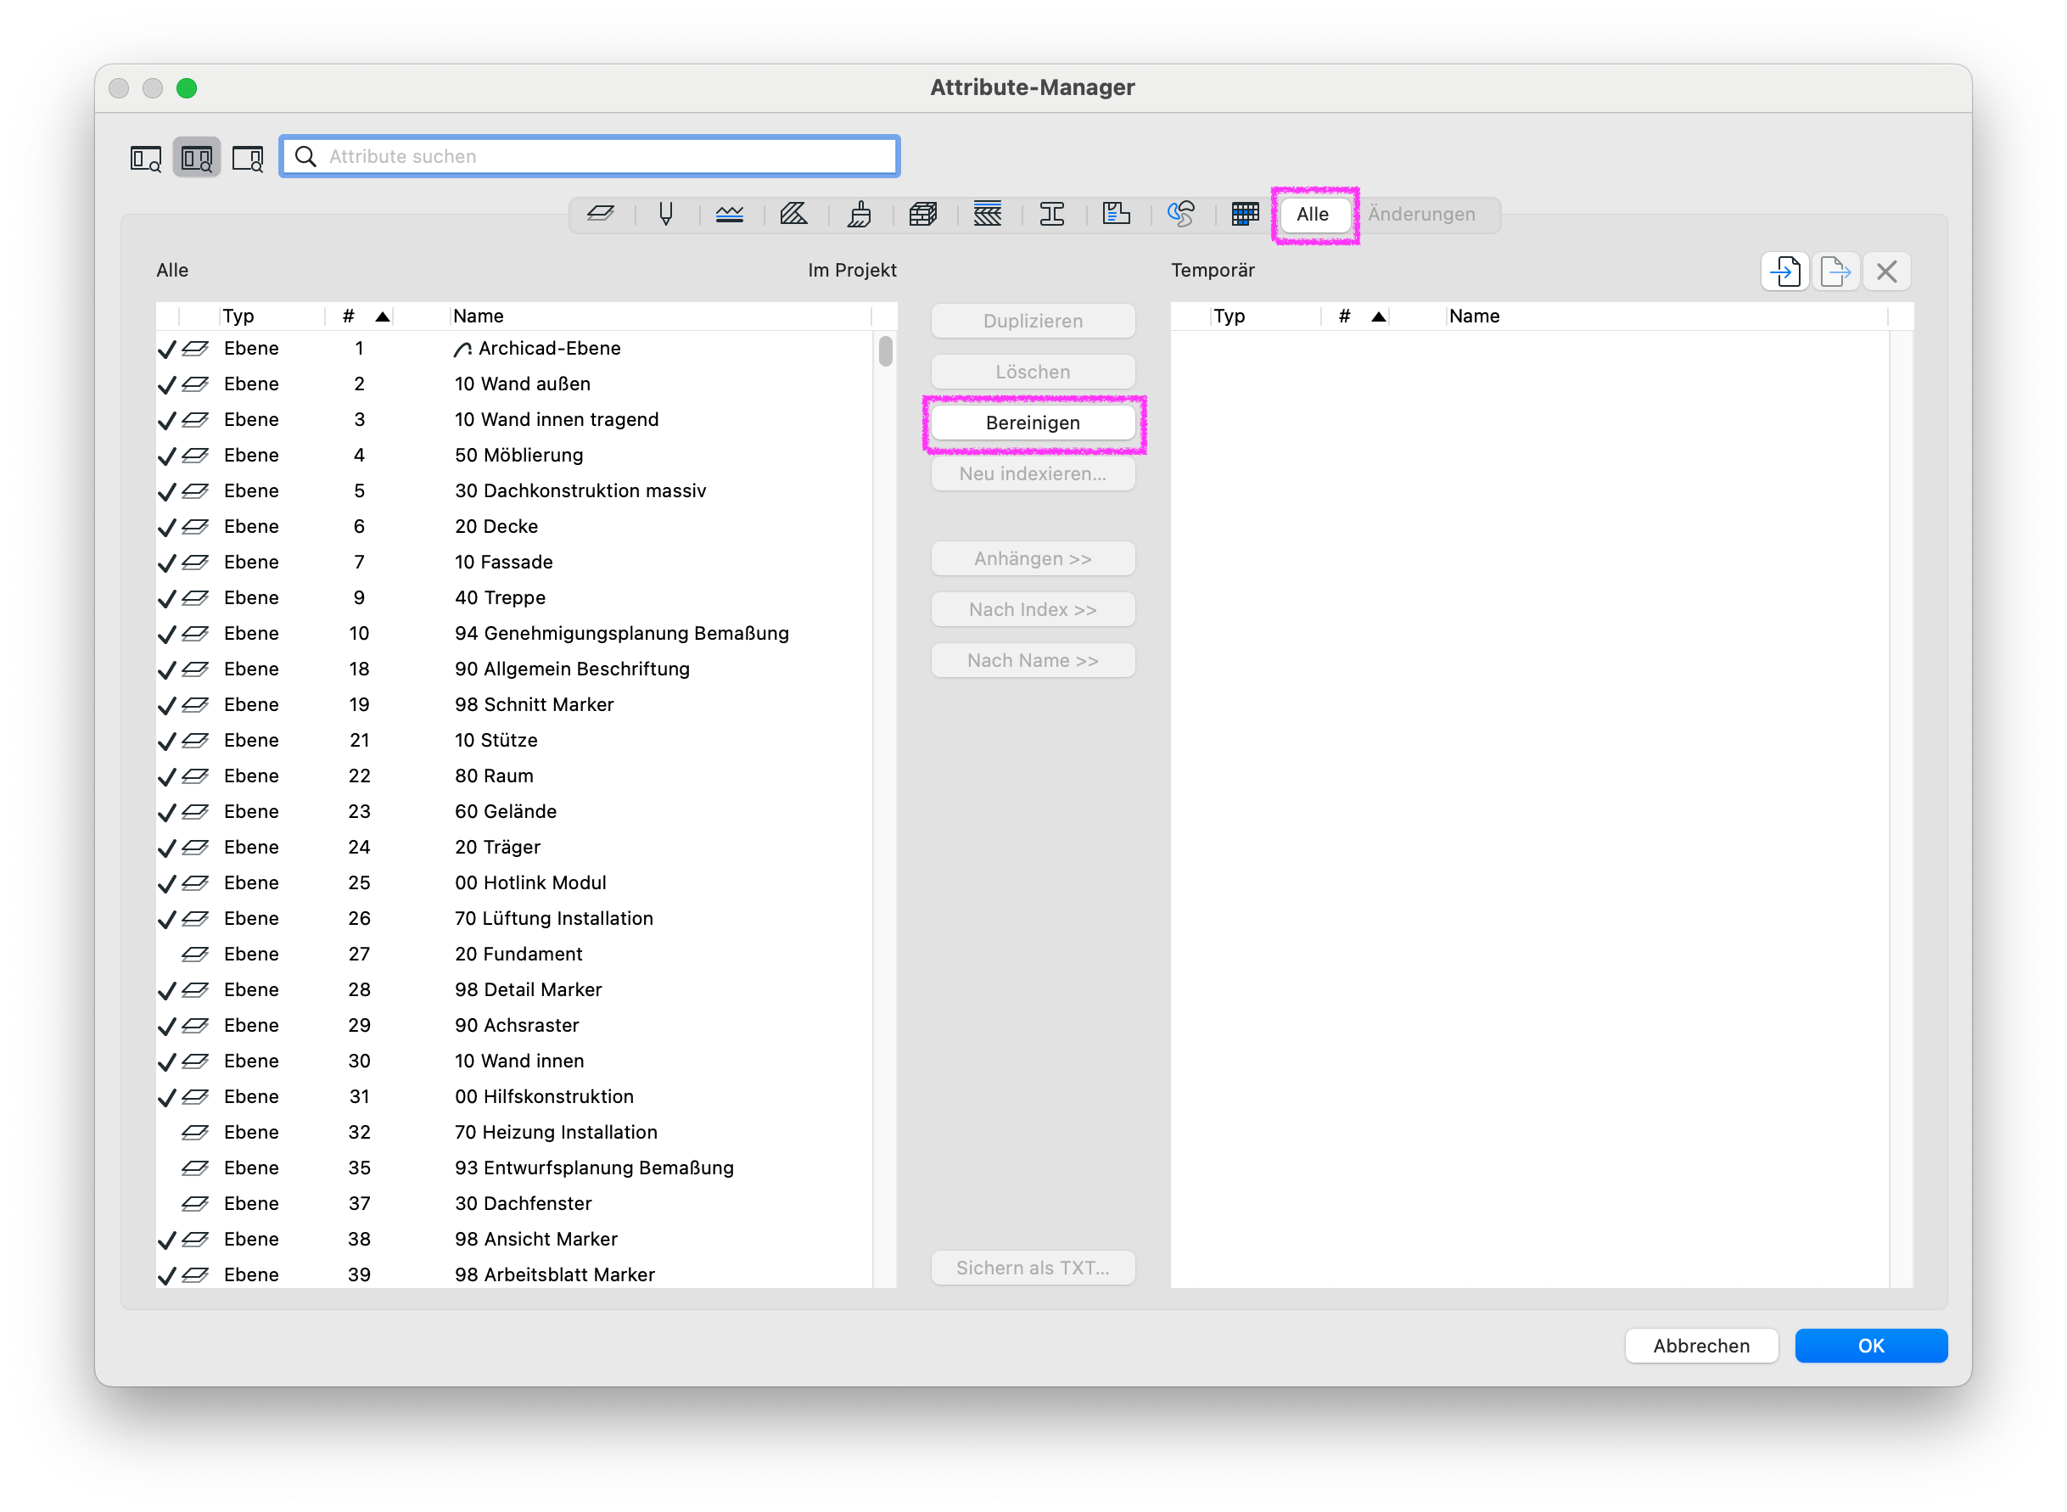Click the export attributes file icon

tap(1835, 271)
